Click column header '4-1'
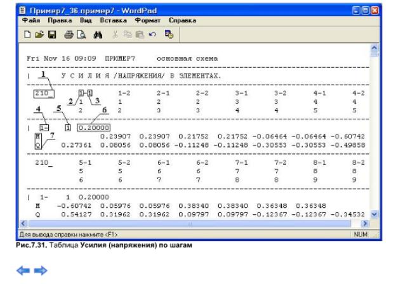 tap(319, 93)
